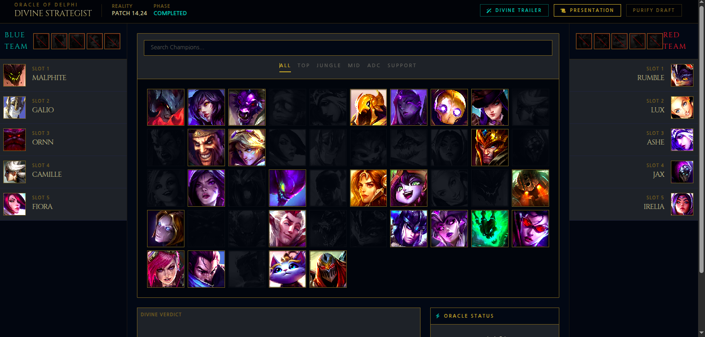Select the Aatrox champion portrait
This screenshot has height=337, width=705.
tap(166, 107)
